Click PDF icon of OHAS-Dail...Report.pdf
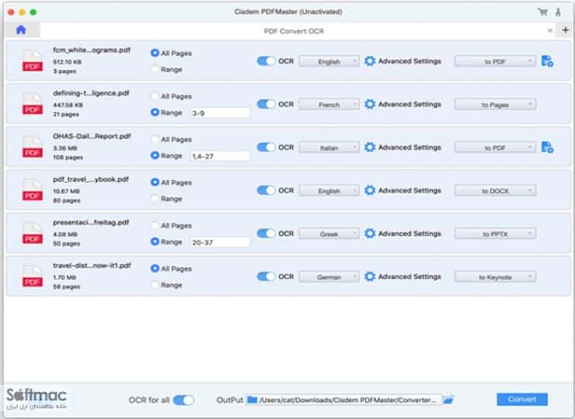The image size is (575, 419). [x=33, y=147]
